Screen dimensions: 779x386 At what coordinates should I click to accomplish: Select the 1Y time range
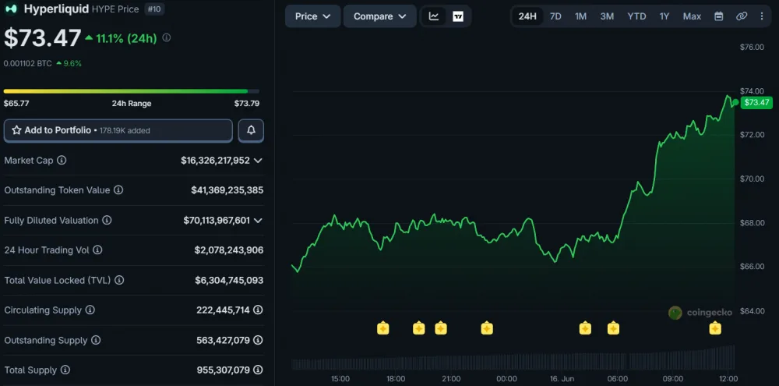pyautogui.click(x=664, y=16)
